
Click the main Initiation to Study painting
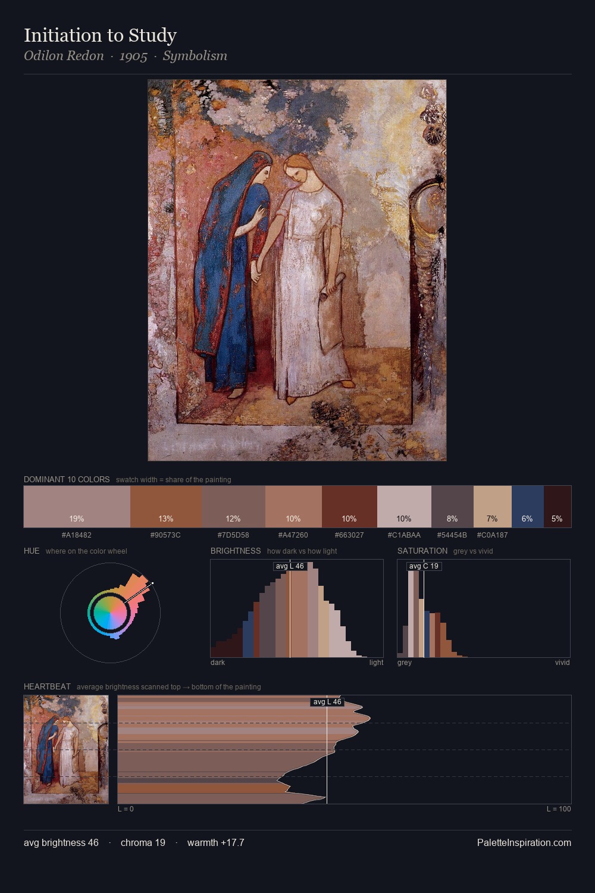pyautogui.click(x=297, y=270)
